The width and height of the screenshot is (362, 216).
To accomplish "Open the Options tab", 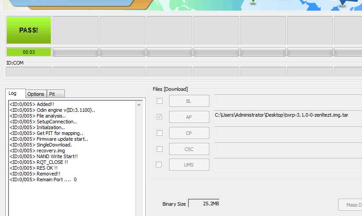I will 36,94.
